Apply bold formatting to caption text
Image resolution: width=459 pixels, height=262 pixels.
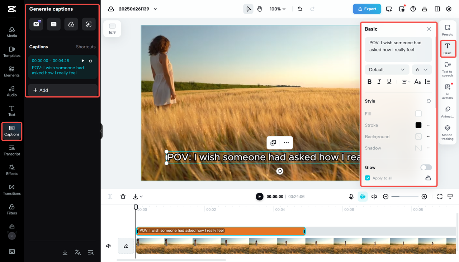pos(369,81)
